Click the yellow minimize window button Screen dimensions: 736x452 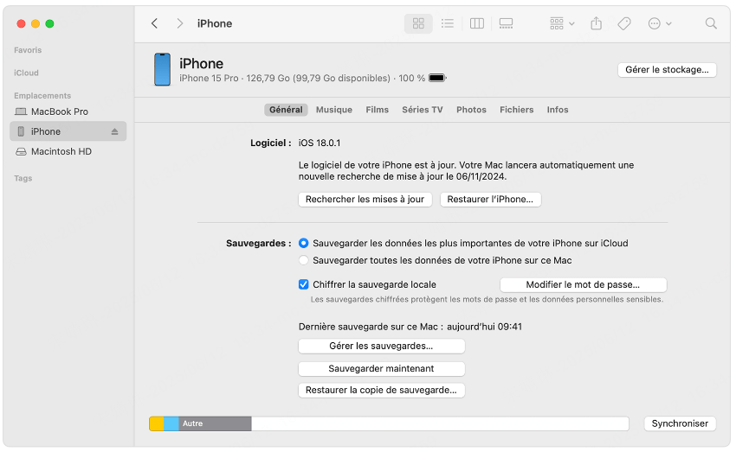36,23
